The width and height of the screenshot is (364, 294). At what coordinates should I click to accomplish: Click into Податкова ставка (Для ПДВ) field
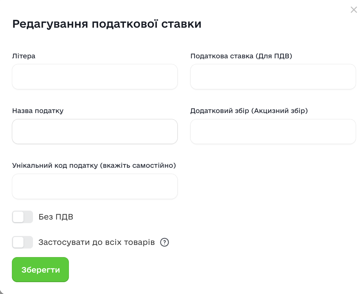click(x=273, y=77)
